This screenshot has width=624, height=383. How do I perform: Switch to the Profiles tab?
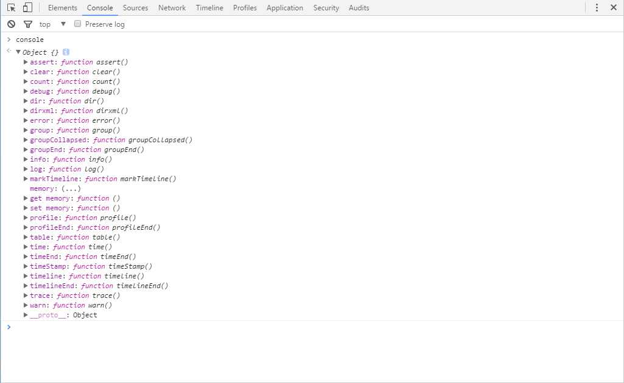coord(245,7)
